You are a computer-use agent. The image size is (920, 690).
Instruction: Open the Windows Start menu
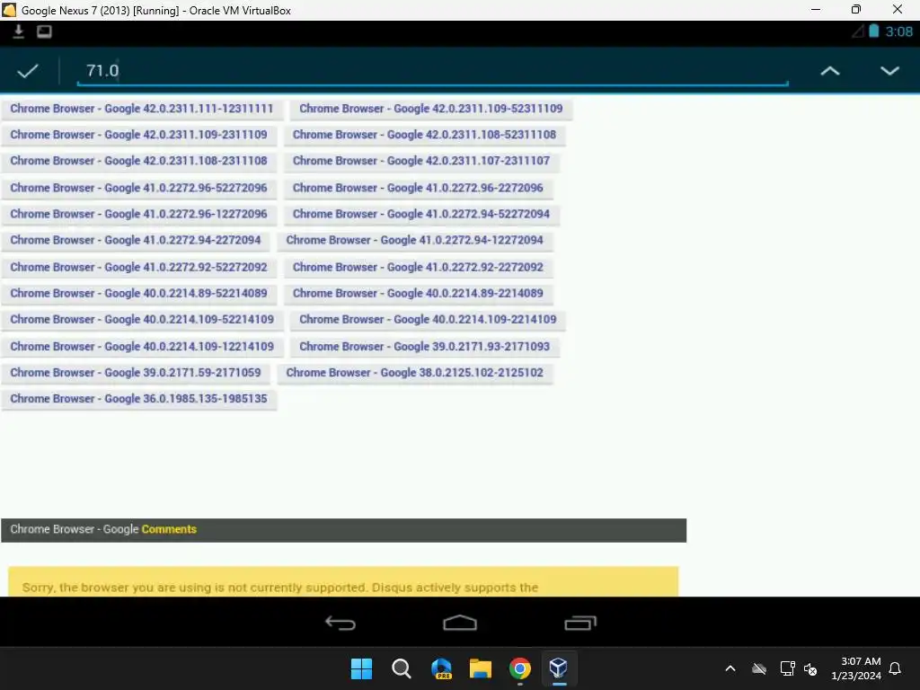click(361, 668)
